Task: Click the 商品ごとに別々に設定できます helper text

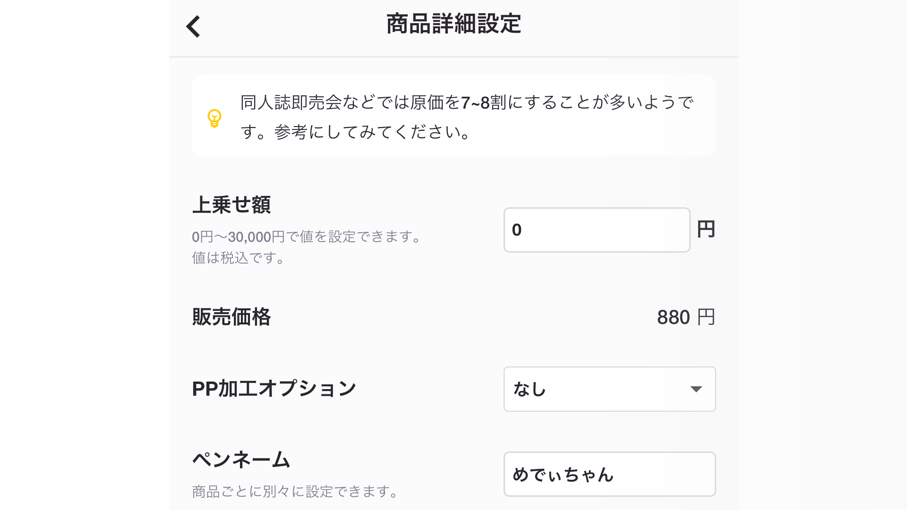Action: point(295,492)
